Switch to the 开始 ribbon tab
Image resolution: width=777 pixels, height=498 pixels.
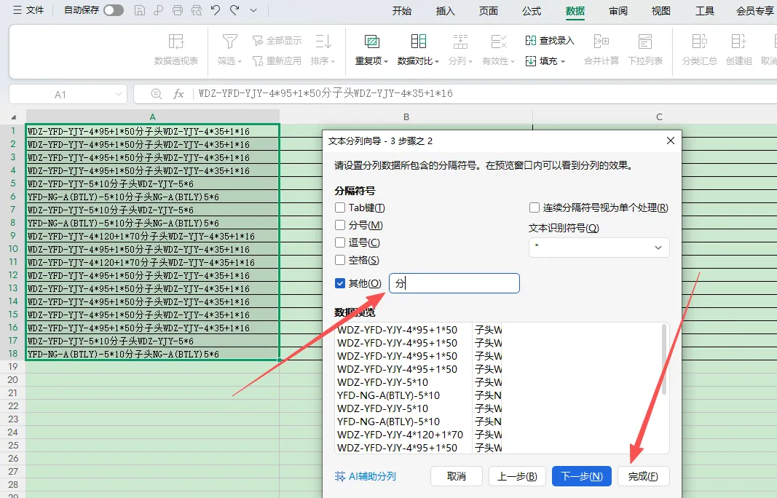[401, 11]
